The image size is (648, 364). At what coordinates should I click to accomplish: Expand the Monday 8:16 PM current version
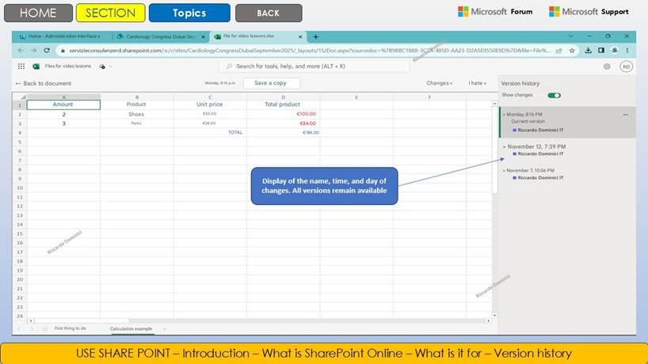(x=504, y=115)
